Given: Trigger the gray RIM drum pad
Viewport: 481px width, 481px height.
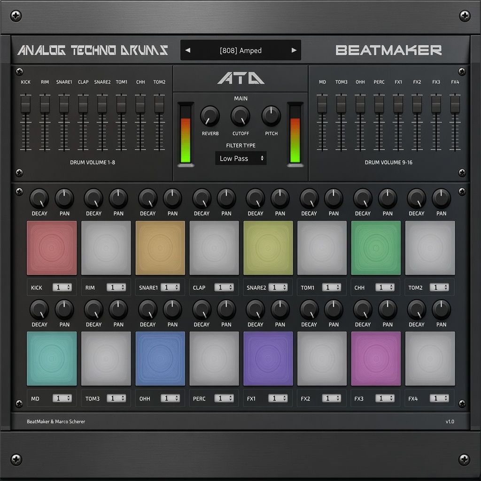Looking at the screenshot, I should (106, 248).
